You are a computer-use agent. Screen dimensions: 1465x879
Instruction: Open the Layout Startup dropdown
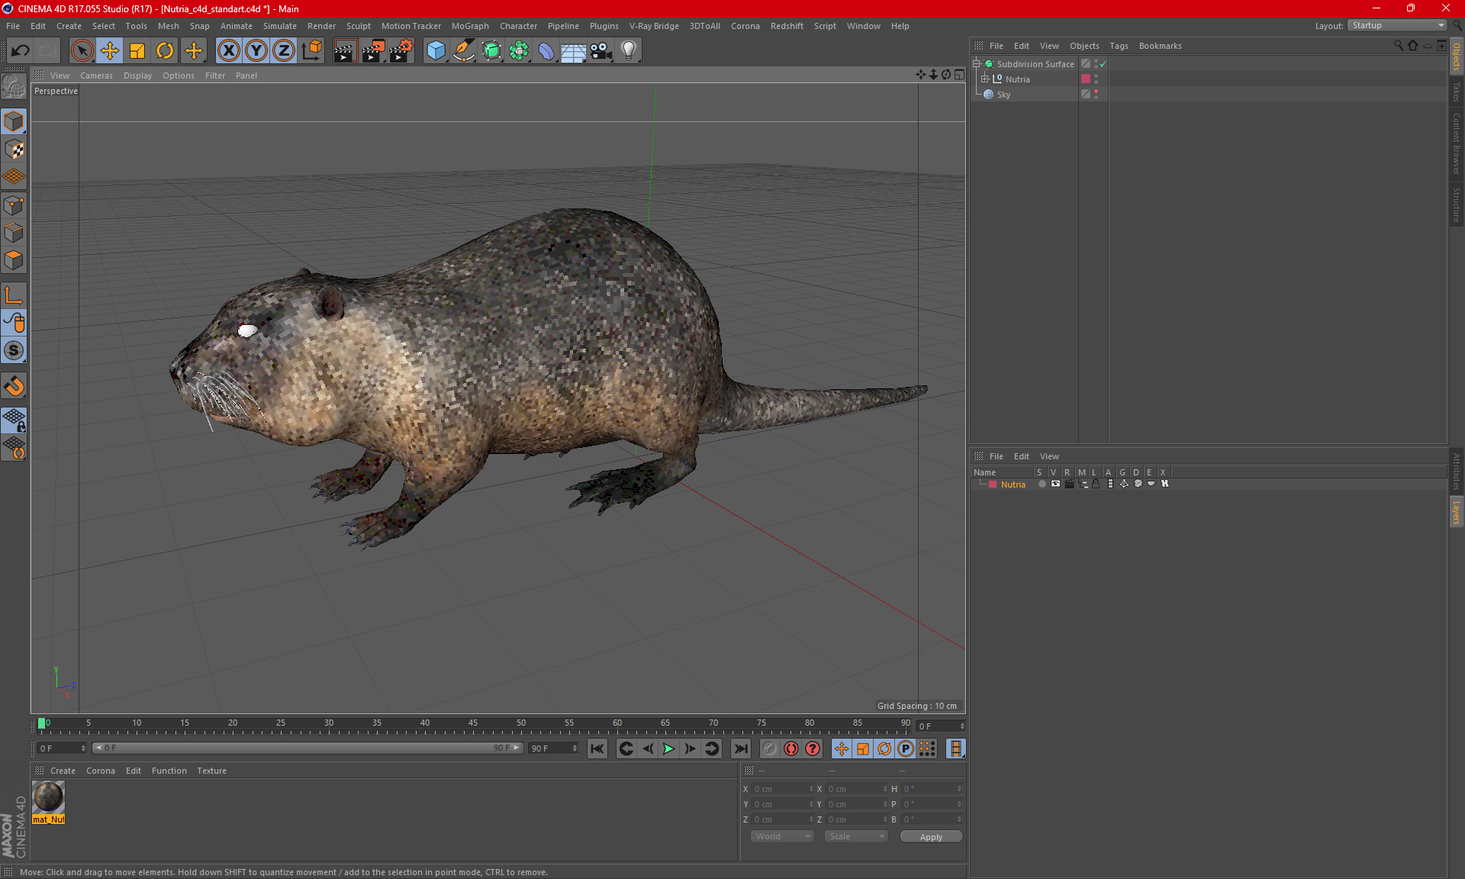click(1396, 25)
